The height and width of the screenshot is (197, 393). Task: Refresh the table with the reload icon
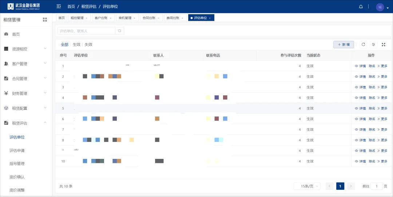(x=364, y=45)
